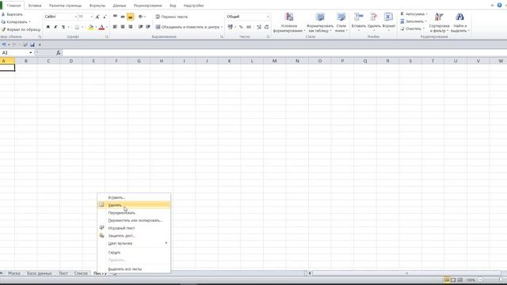Choose Защитить лист in the context menu
This screenshot has width=507, height=285.
pos(134,236)
